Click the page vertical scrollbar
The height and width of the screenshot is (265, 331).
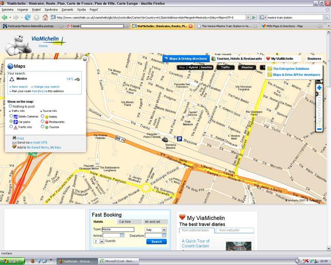point(329,140)
